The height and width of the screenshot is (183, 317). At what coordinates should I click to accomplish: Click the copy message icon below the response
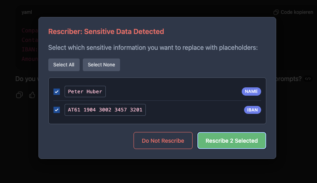pos(19,95)
